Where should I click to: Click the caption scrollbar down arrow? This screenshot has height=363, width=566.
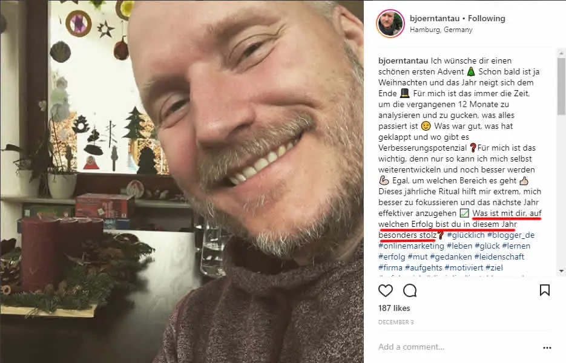click(x=561, y=270)
